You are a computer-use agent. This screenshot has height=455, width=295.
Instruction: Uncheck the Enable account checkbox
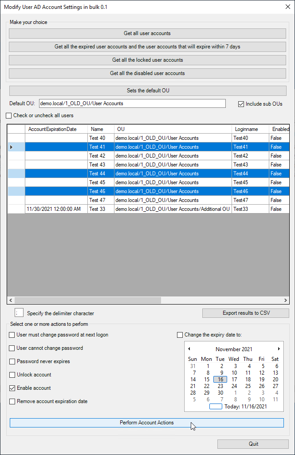tap(12, 388)
